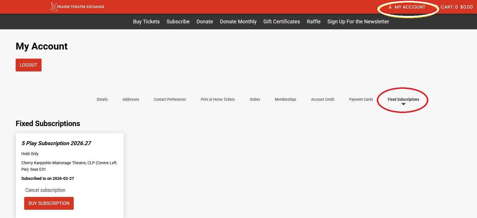
Task: Navigate to Gift Certificates
Action: tap(281, 22)
